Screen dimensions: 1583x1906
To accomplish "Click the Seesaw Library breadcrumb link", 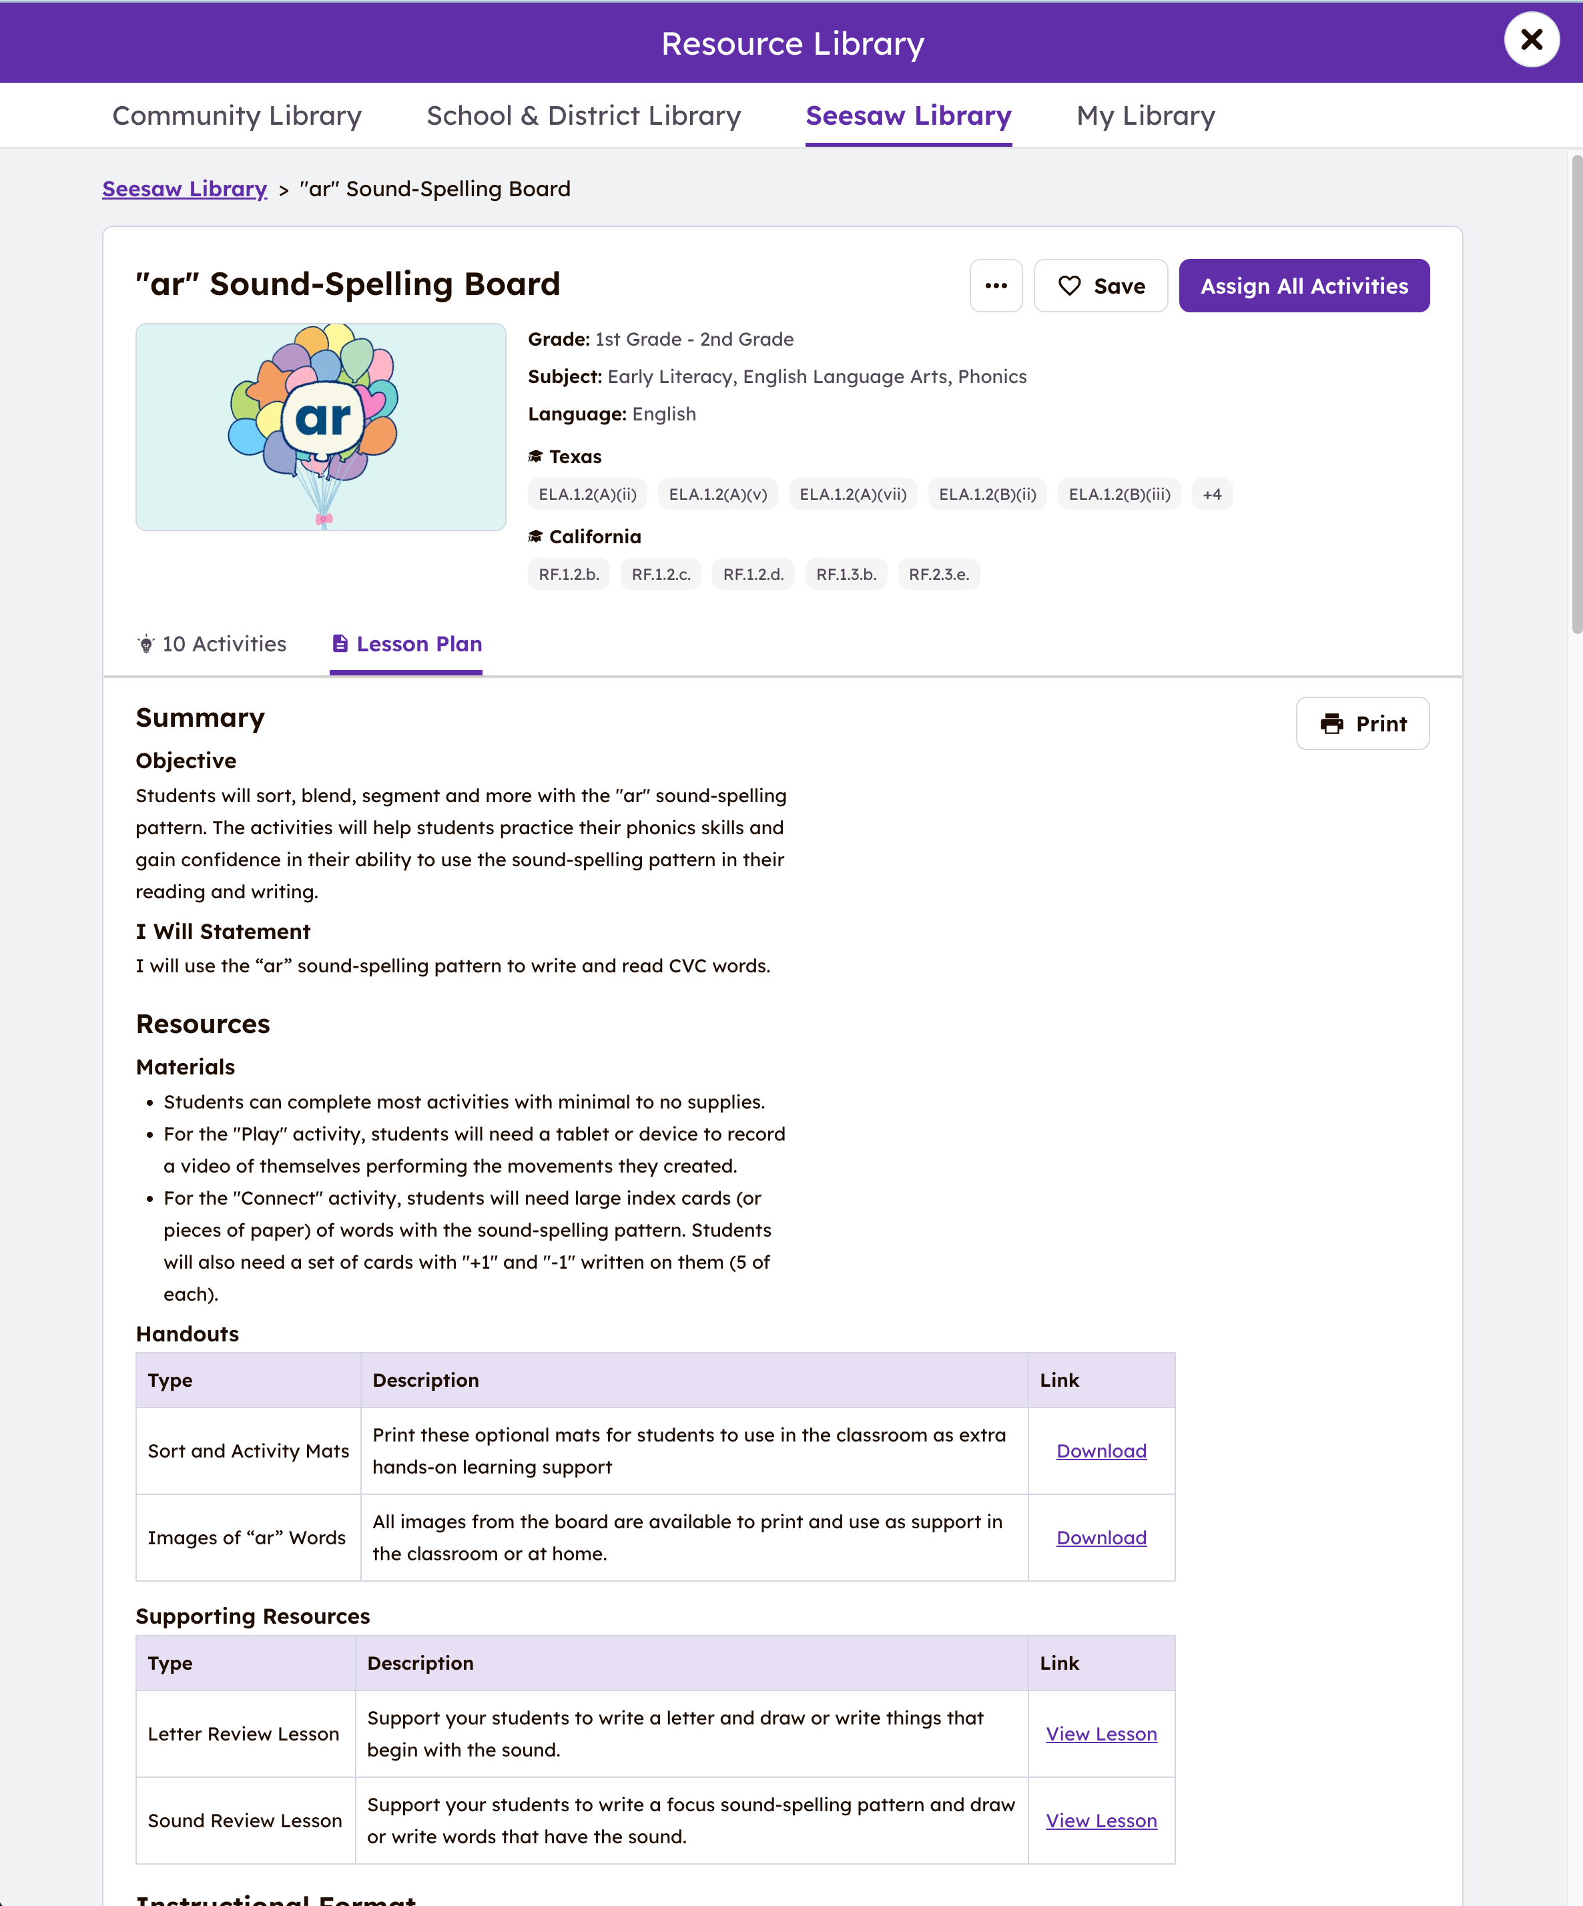I will 184,189.
